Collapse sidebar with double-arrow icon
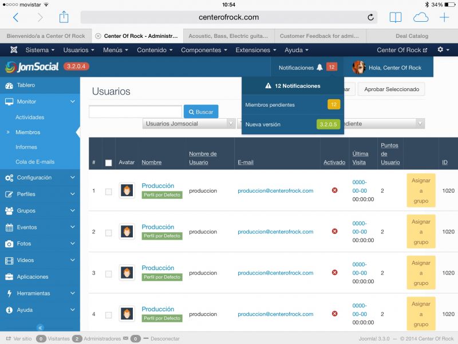This screenshot has height=344, width=458. (40, 327)
